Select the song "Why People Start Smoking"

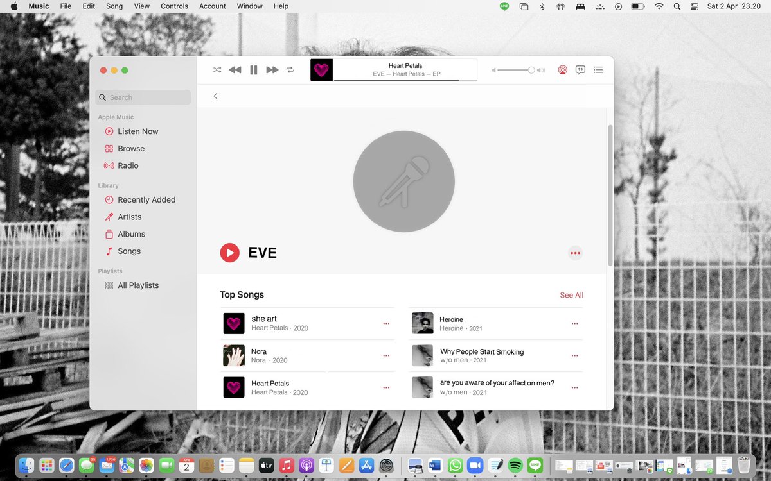[482, 351]
